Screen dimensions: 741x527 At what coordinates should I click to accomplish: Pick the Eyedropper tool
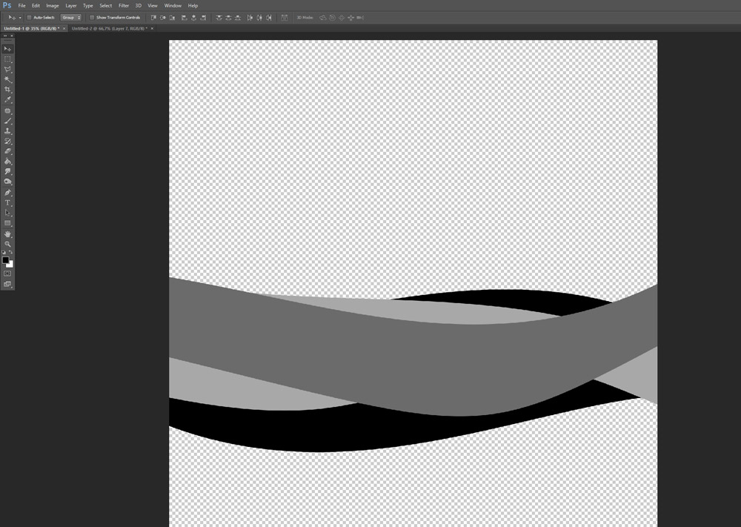click(8, 99)
